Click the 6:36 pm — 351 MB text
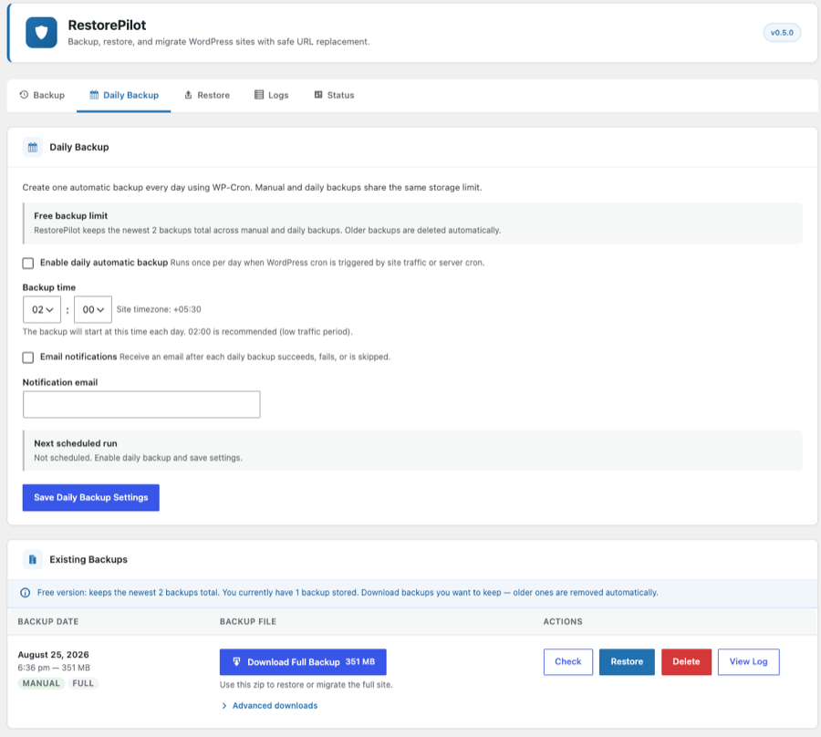 tap(54, 668)
